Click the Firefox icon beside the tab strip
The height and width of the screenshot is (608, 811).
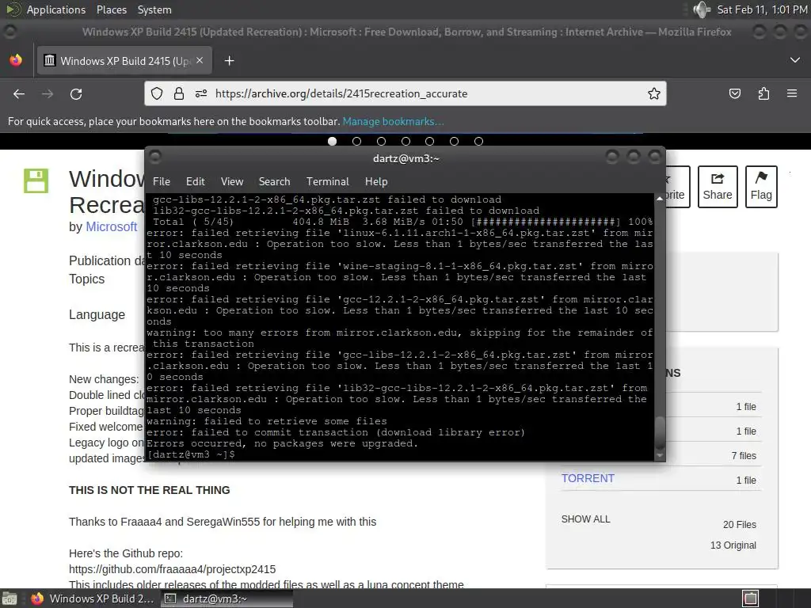[x=16, y=60]
